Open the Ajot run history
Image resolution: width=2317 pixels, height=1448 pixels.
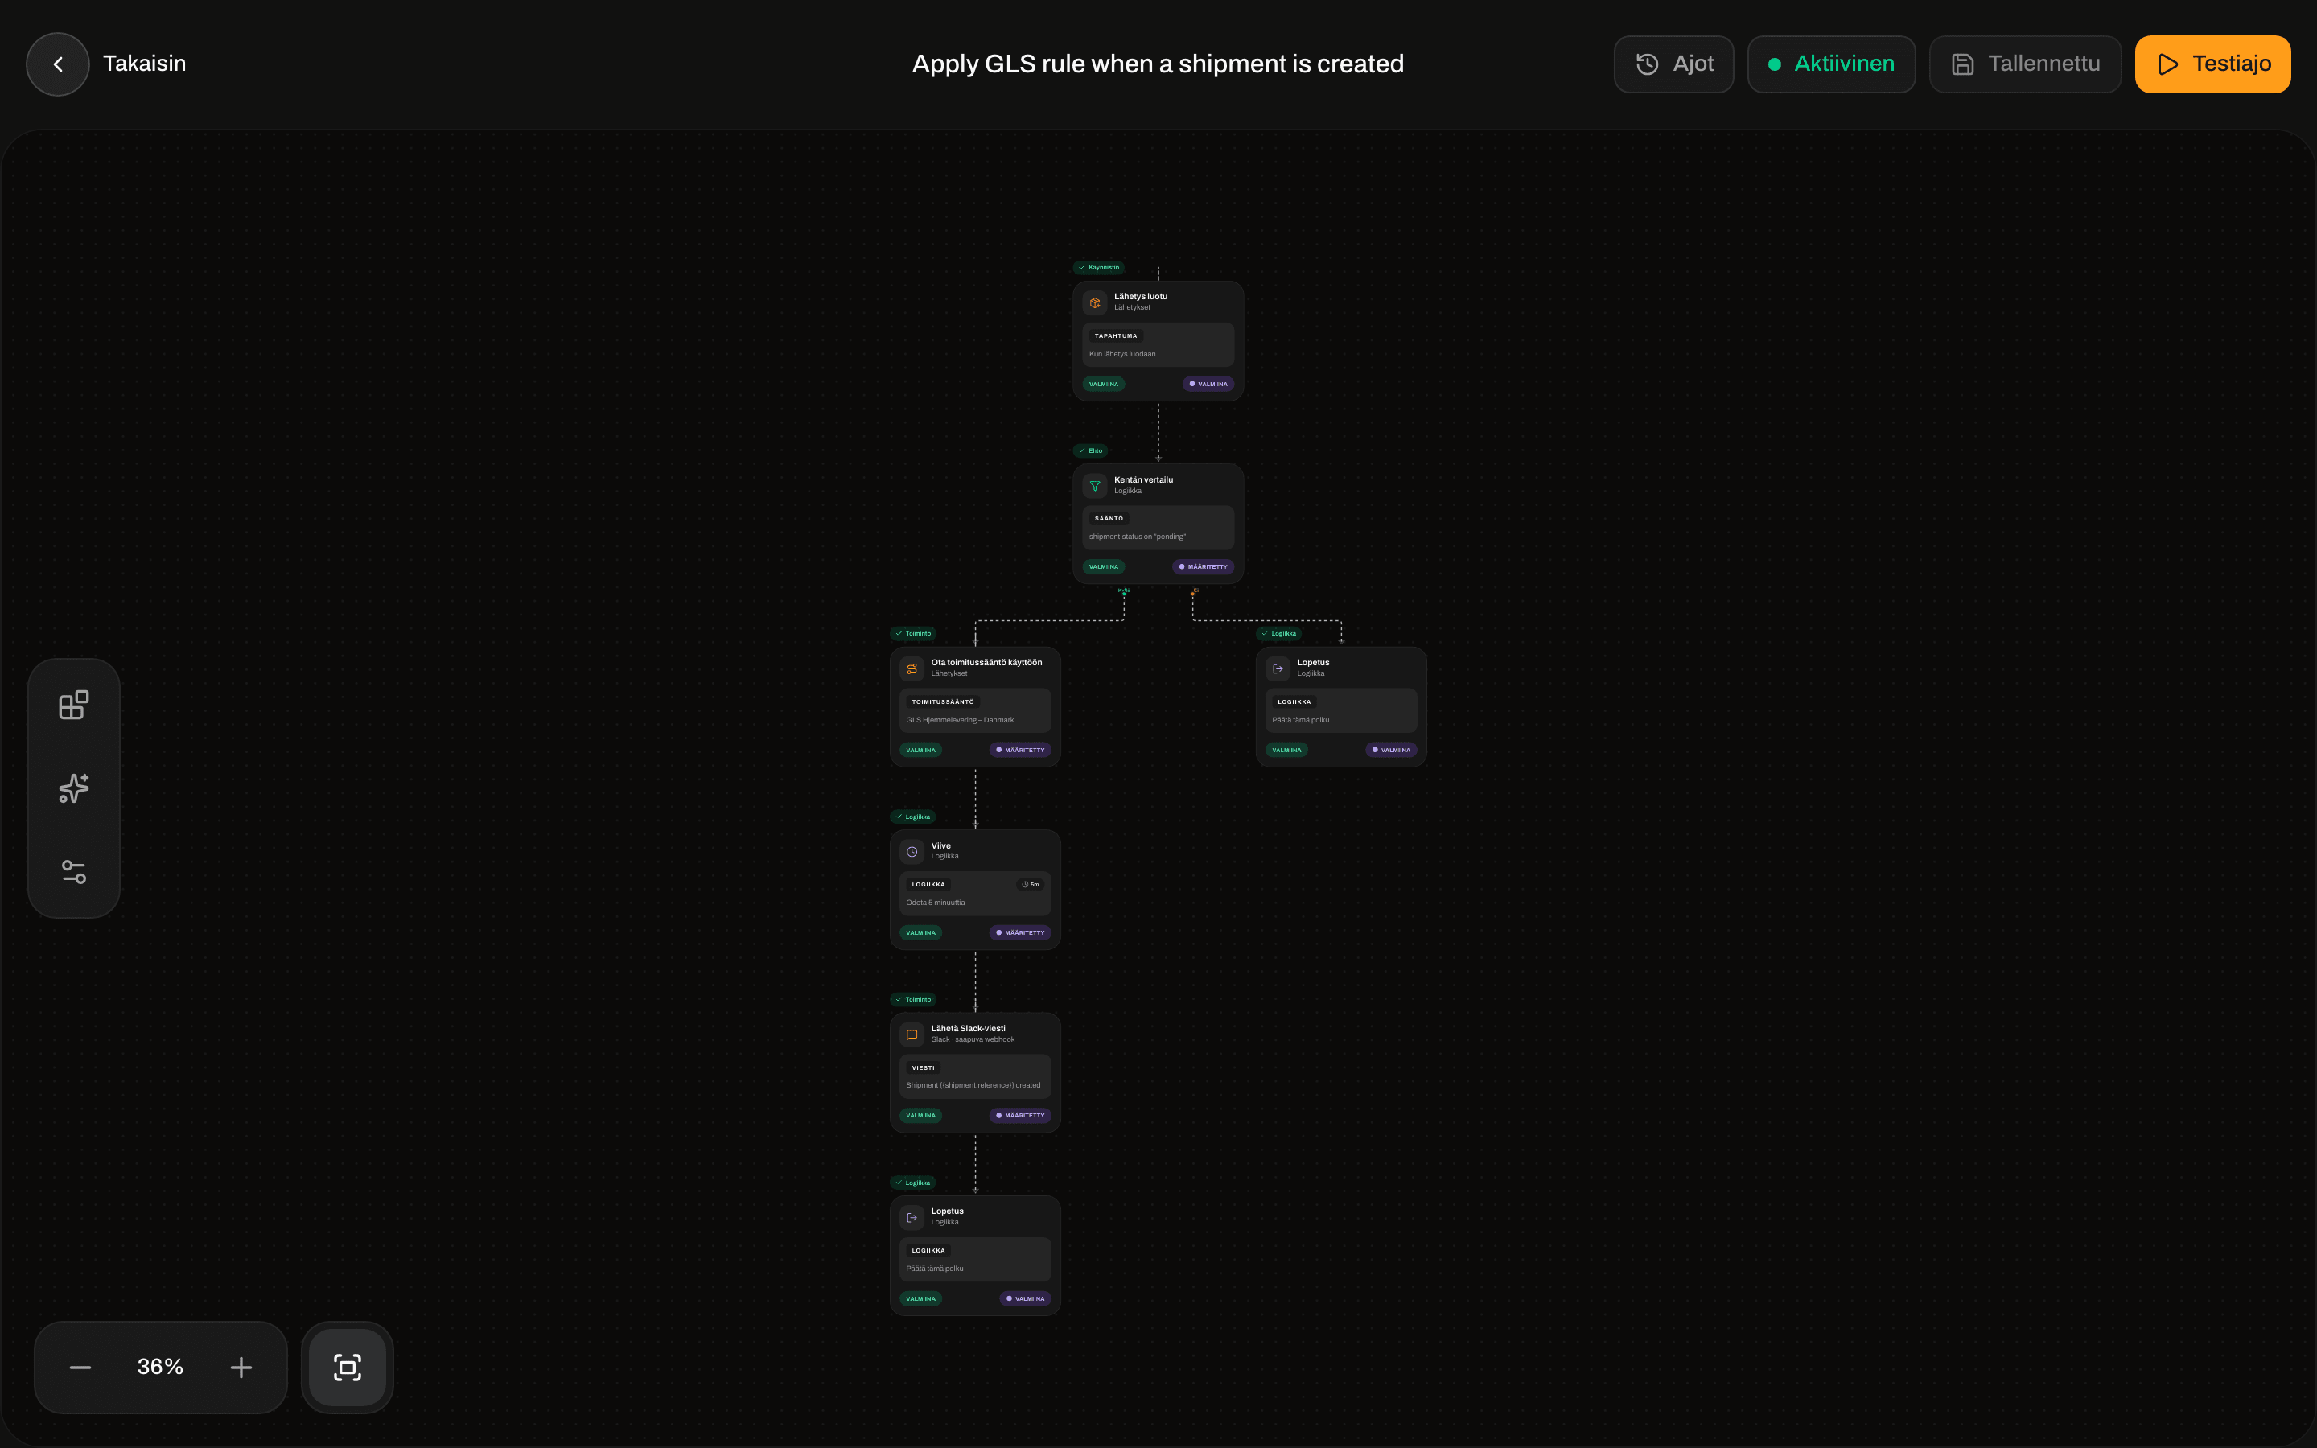[1673, 64]
